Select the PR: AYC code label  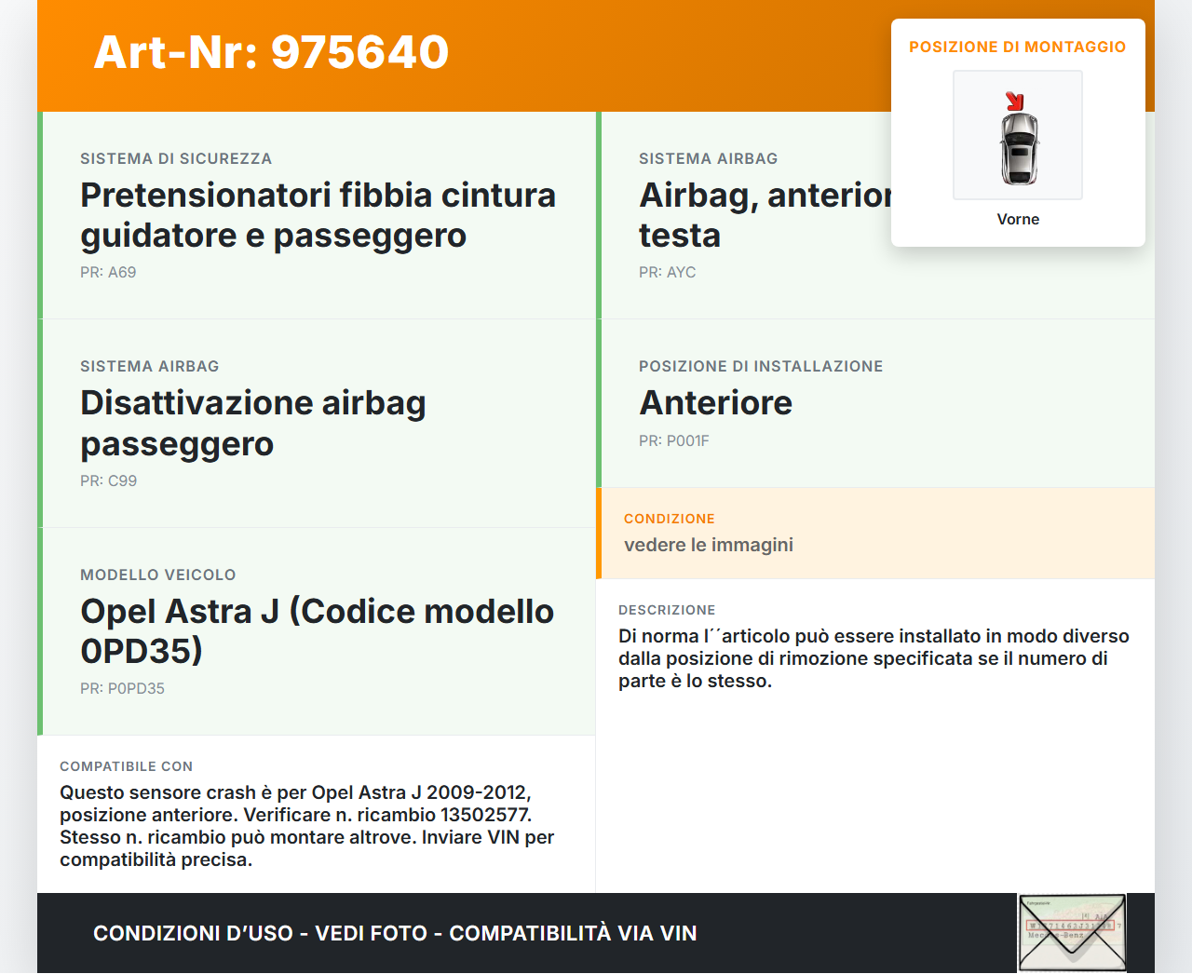(x=667, y=273)
